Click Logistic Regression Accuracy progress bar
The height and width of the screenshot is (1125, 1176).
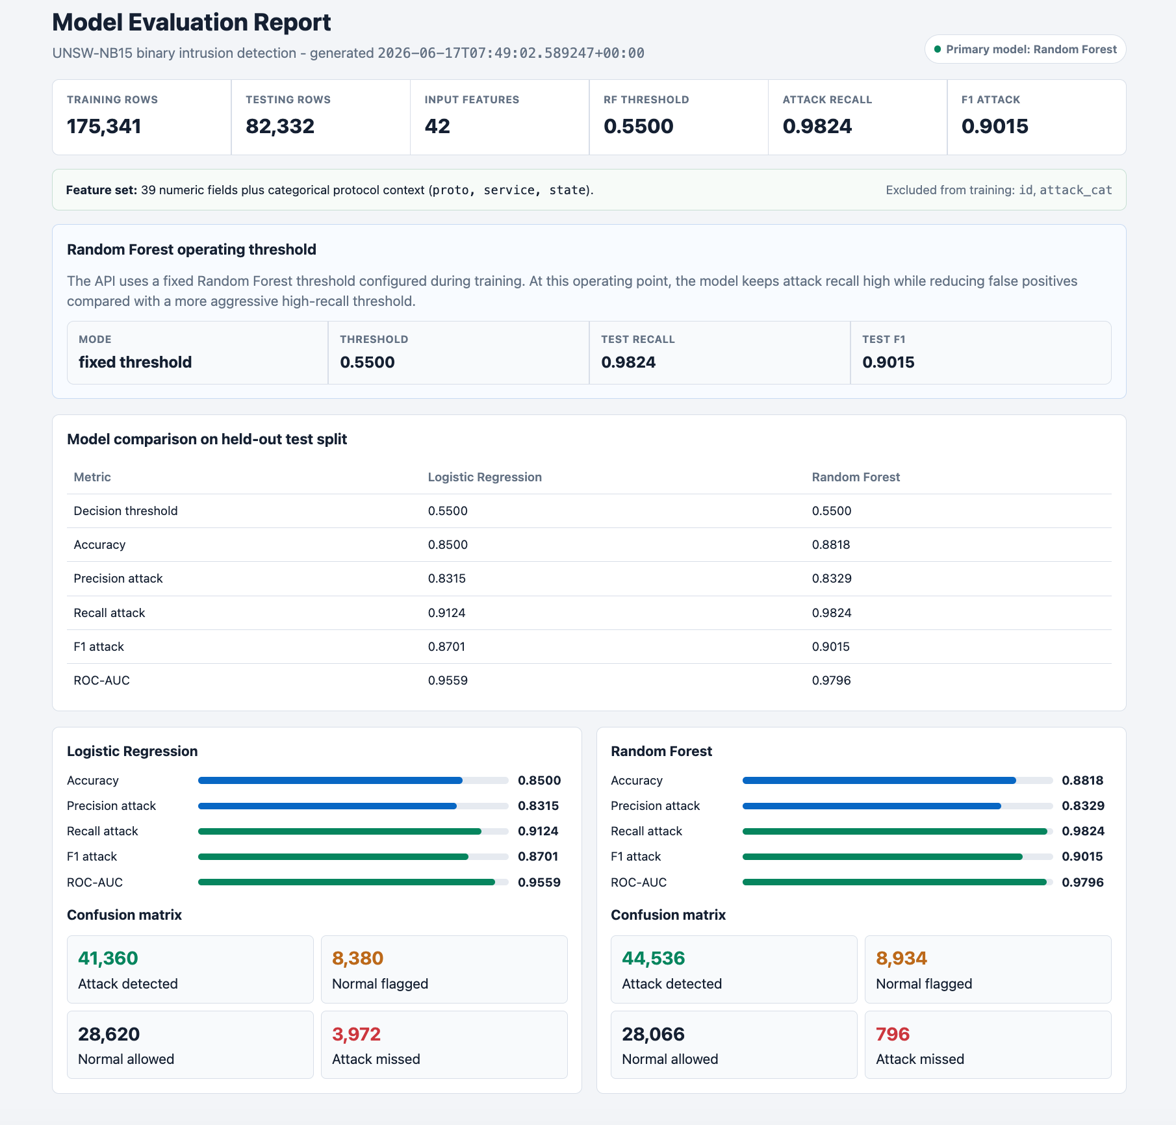[353, 781]
